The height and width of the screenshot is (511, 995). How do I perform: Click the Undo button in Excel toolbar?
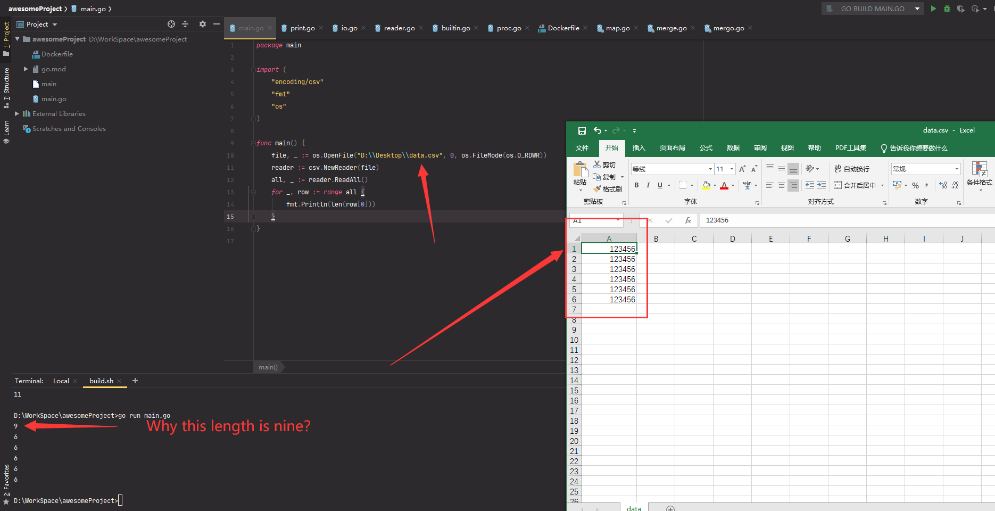tap(597, 130)
